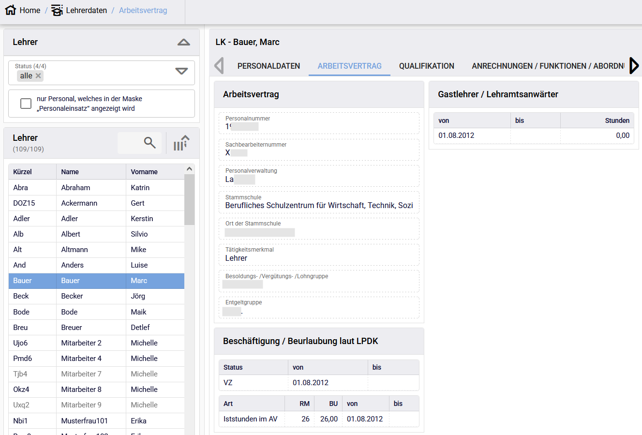
Task: Open the Status dropdown arrow
Action: 181,71
